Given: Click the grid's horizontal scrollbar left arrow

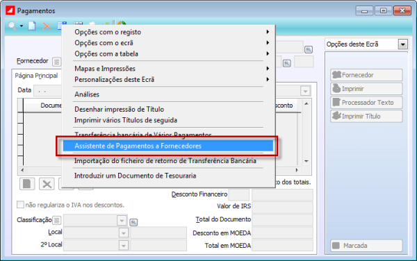Looking at the screenshot, I should click(x=22, y=170).
